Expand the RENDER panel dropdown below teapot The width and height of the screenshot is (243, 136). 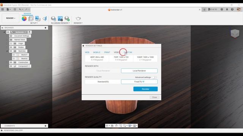tap(78, 23)
